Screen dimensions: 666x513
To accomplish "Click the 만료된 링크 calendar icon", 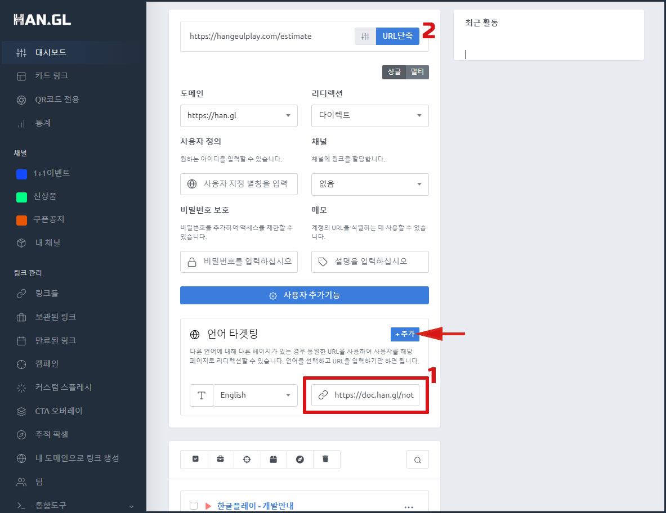I will tap(21, 341).
